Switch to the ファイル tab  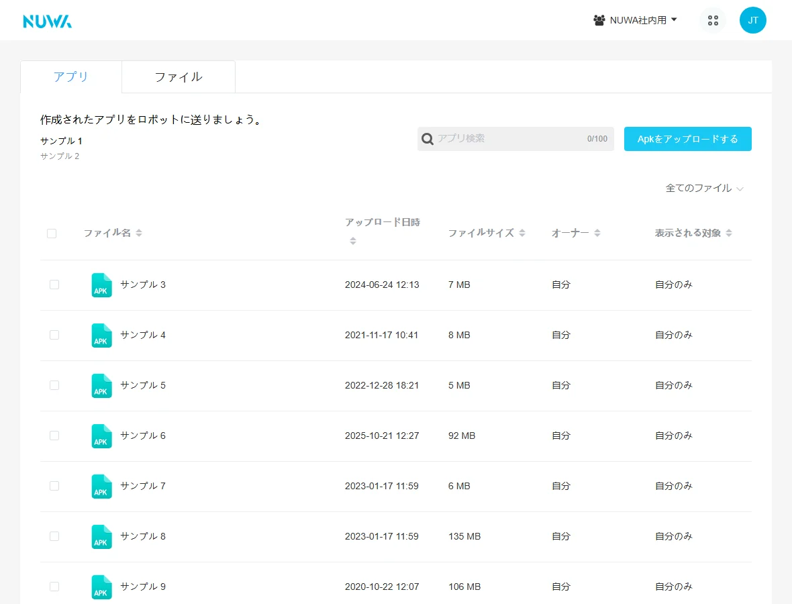coord(179,77)
